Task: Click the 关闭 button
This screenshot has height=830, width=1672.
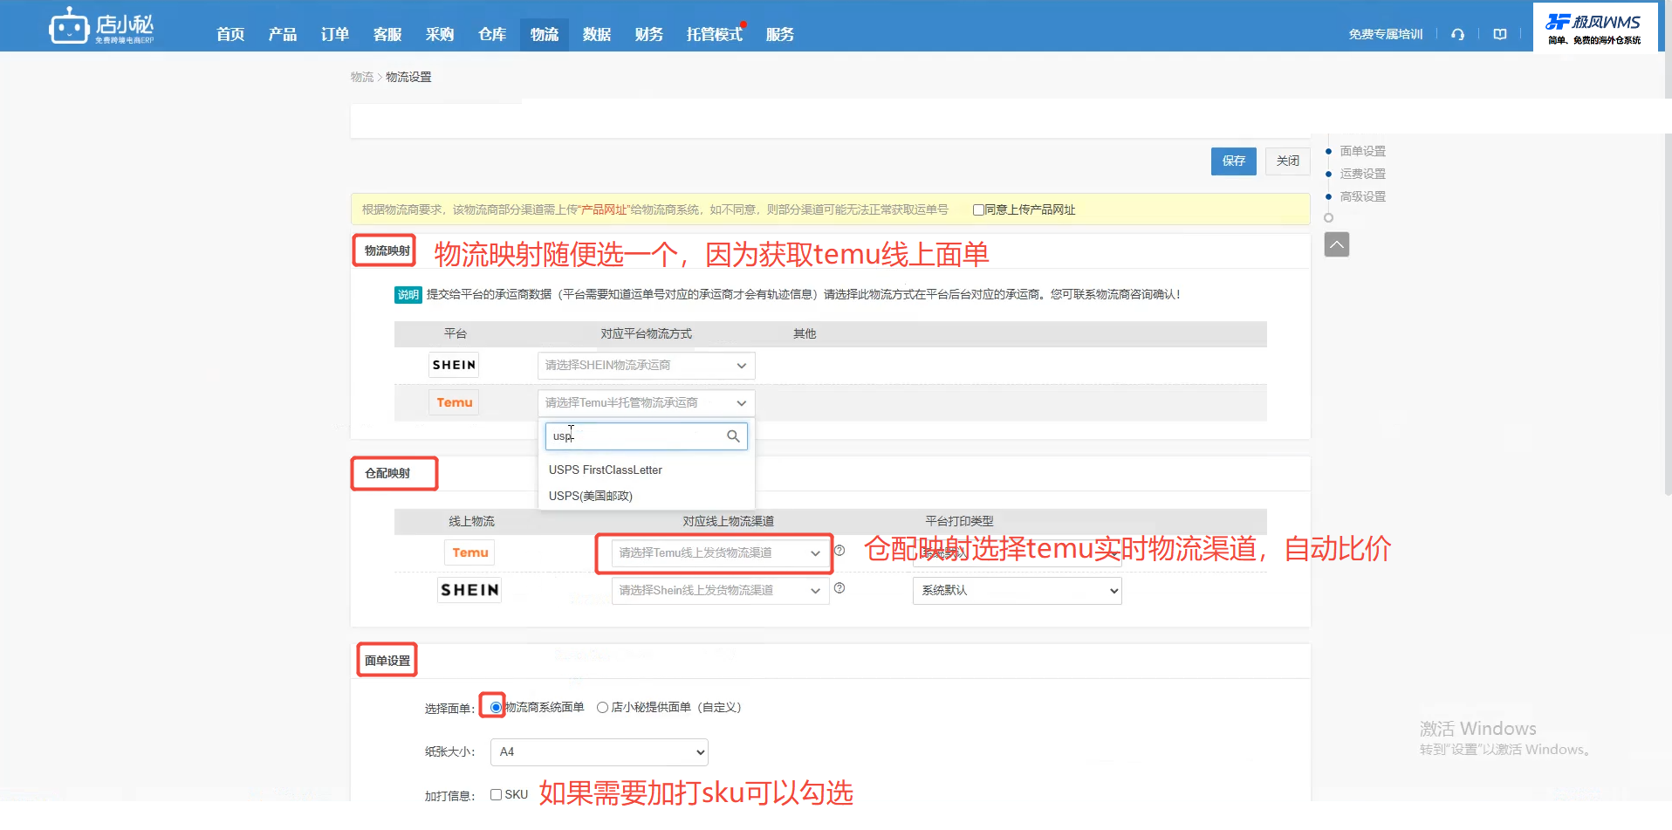Action: pyautogui.click(x=1287, y=161)
